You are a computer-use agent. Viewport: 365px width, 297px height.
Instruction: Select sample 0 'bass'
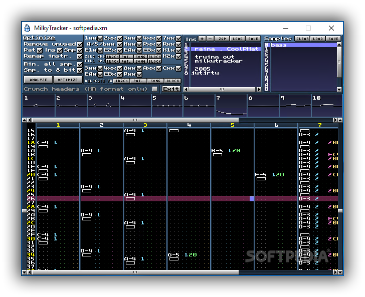pyautogui.click(x=303, y=45)
